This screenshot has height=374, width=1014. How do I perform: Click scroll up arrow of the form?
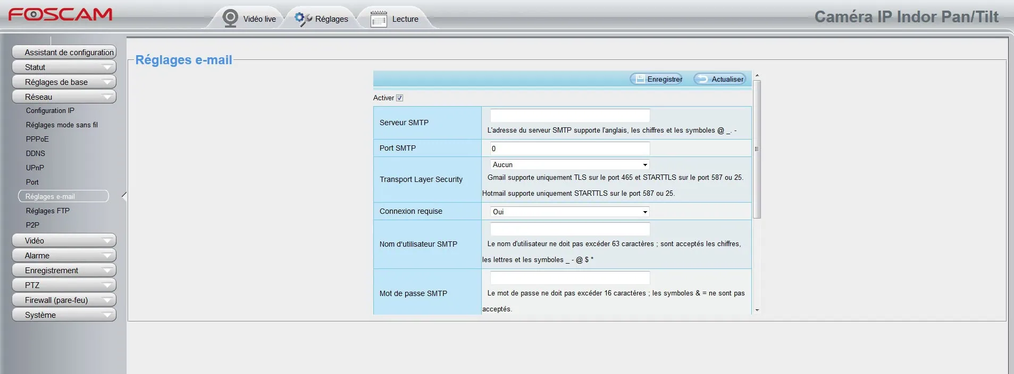[757, 76]
